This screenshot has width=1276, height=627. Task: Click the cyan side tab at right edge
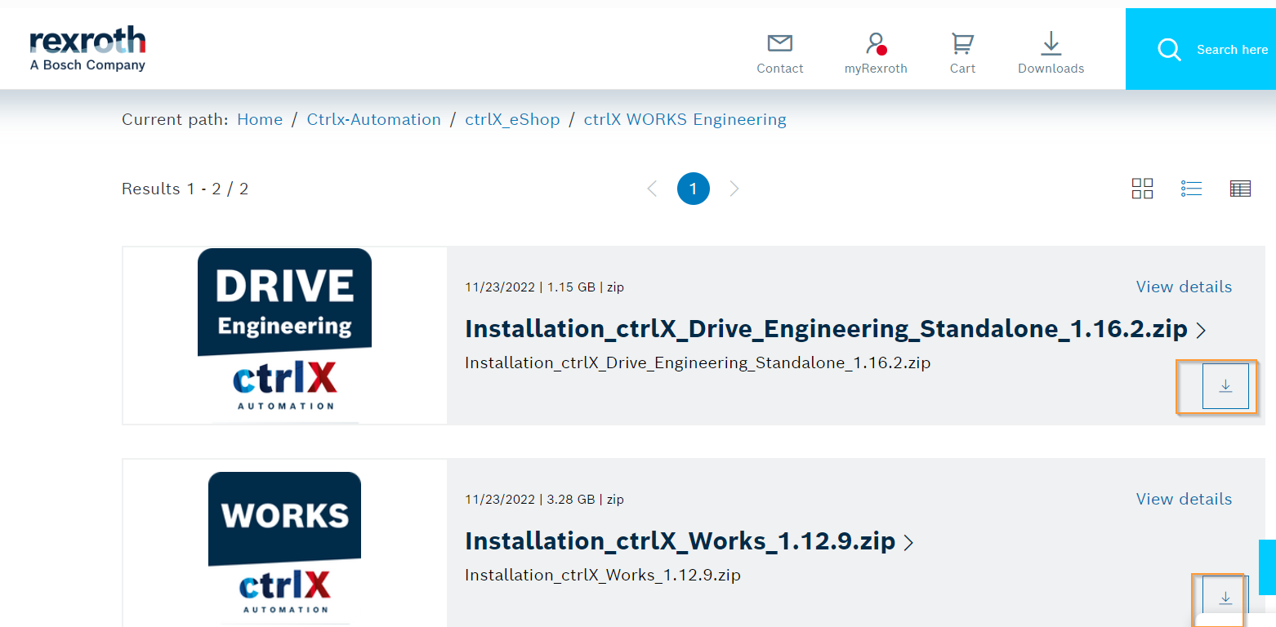click(1267, 567)
